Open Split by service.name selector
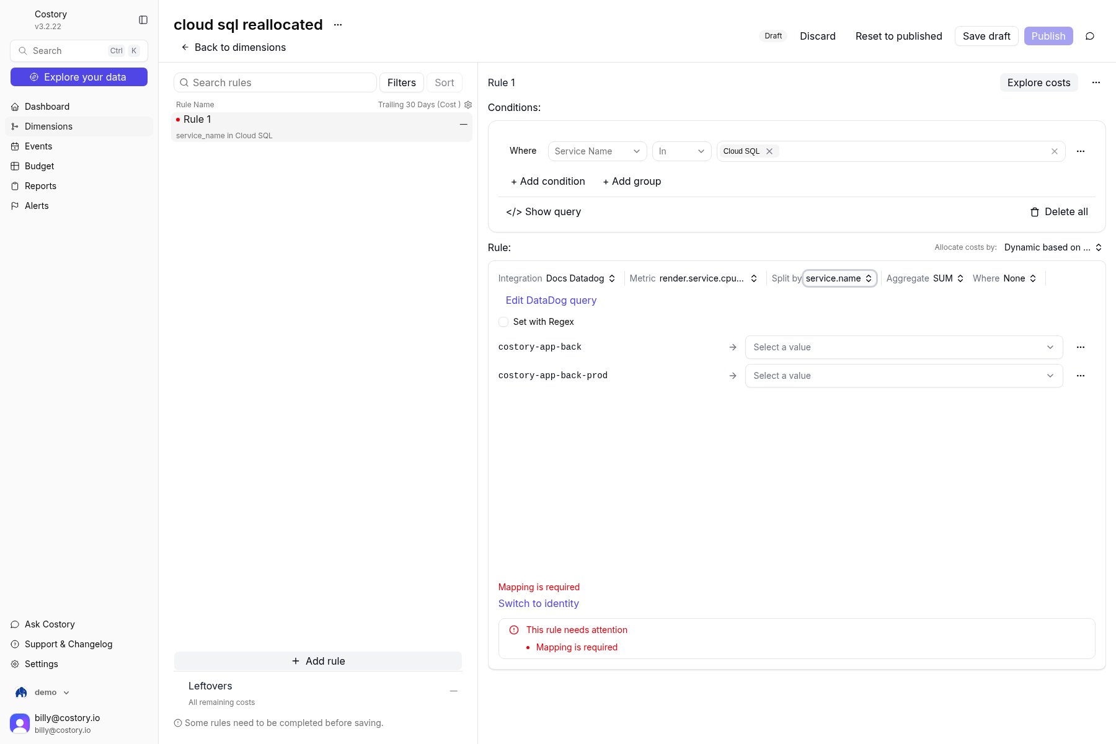Viewport: 1116px width, 744px height. click(839, 278)
